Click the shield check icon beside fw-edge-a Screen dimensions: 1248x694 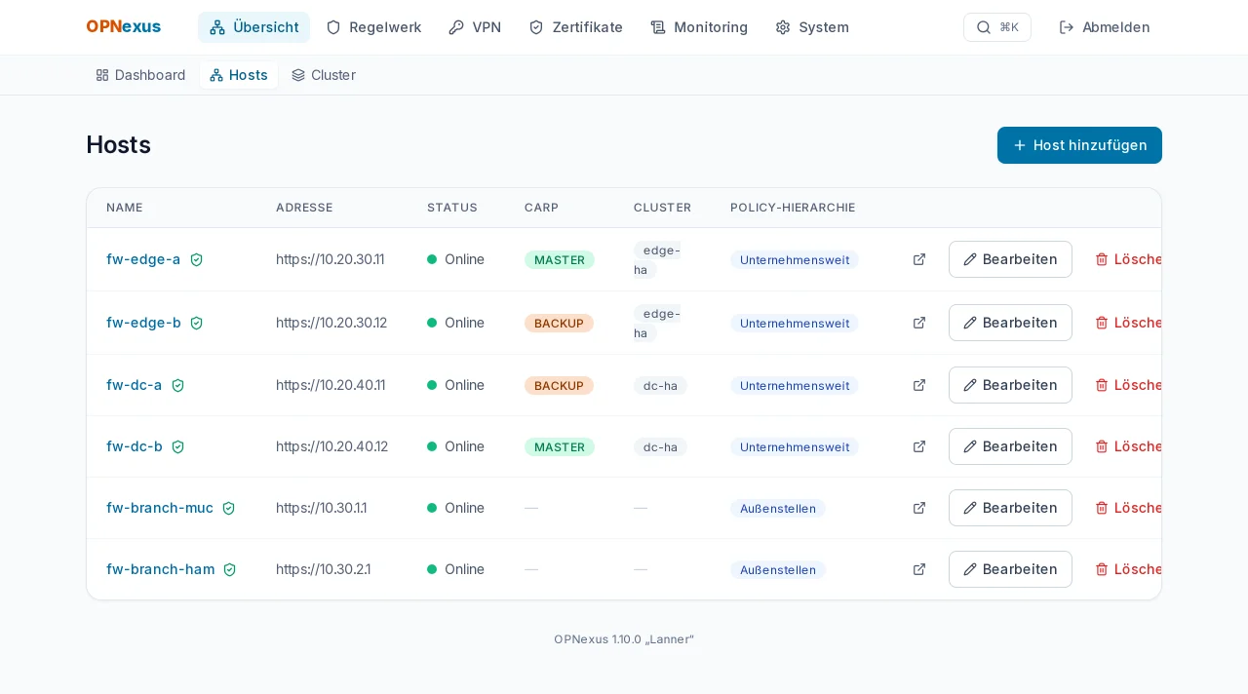pos(196,260)
